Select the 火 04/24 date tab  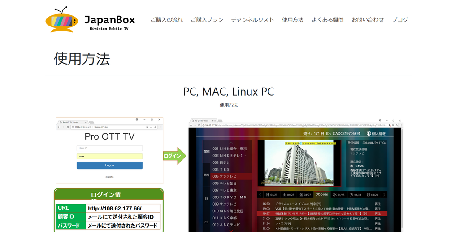355,195
